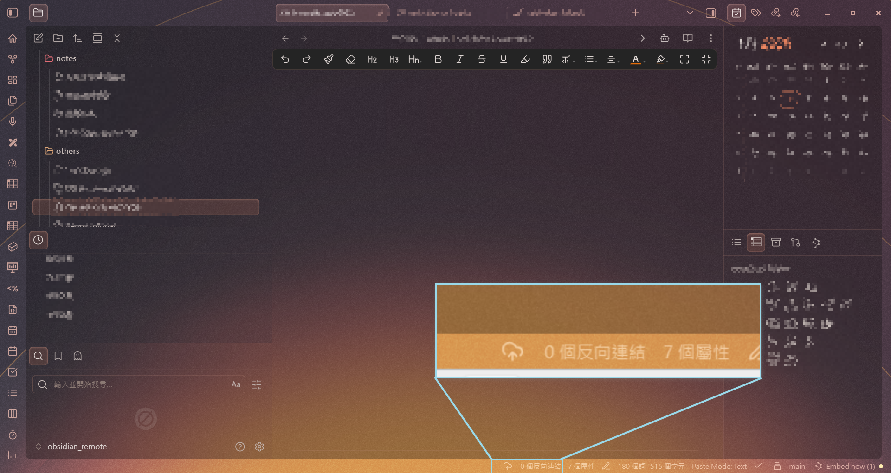Open the tags tab in right sidebar
The height and width of the screenshot is (473, 891).
[756, 13]
